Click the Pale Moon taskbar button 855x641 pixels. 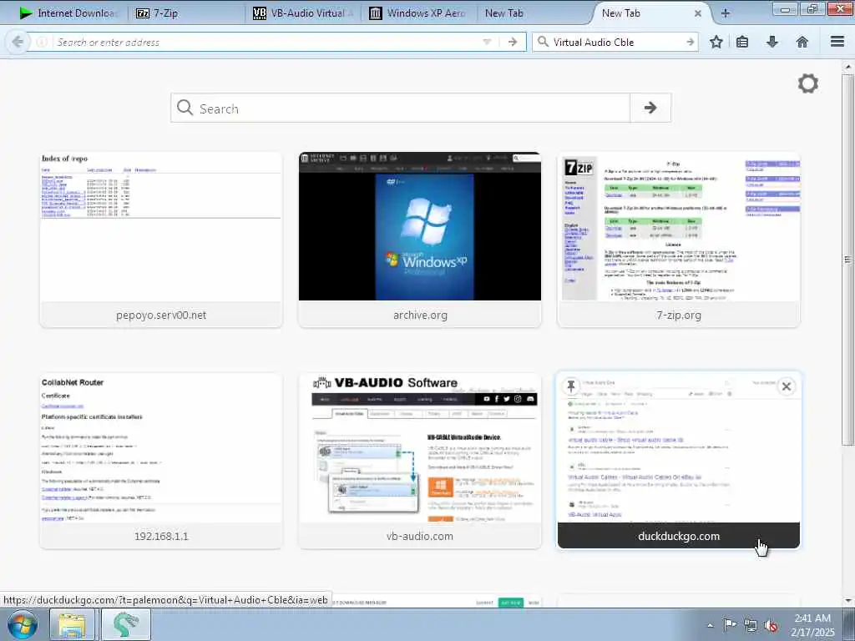pyautogui.click(x=125, y=624)
